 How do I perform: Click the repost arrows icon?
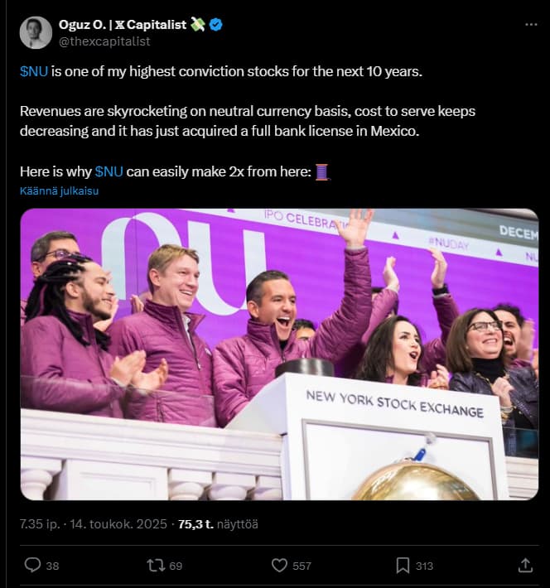[x=155, y=565]
